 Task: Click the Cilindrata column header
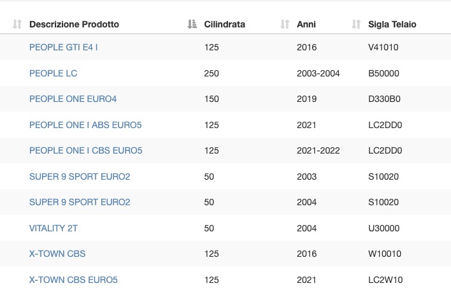pos(225,24)
